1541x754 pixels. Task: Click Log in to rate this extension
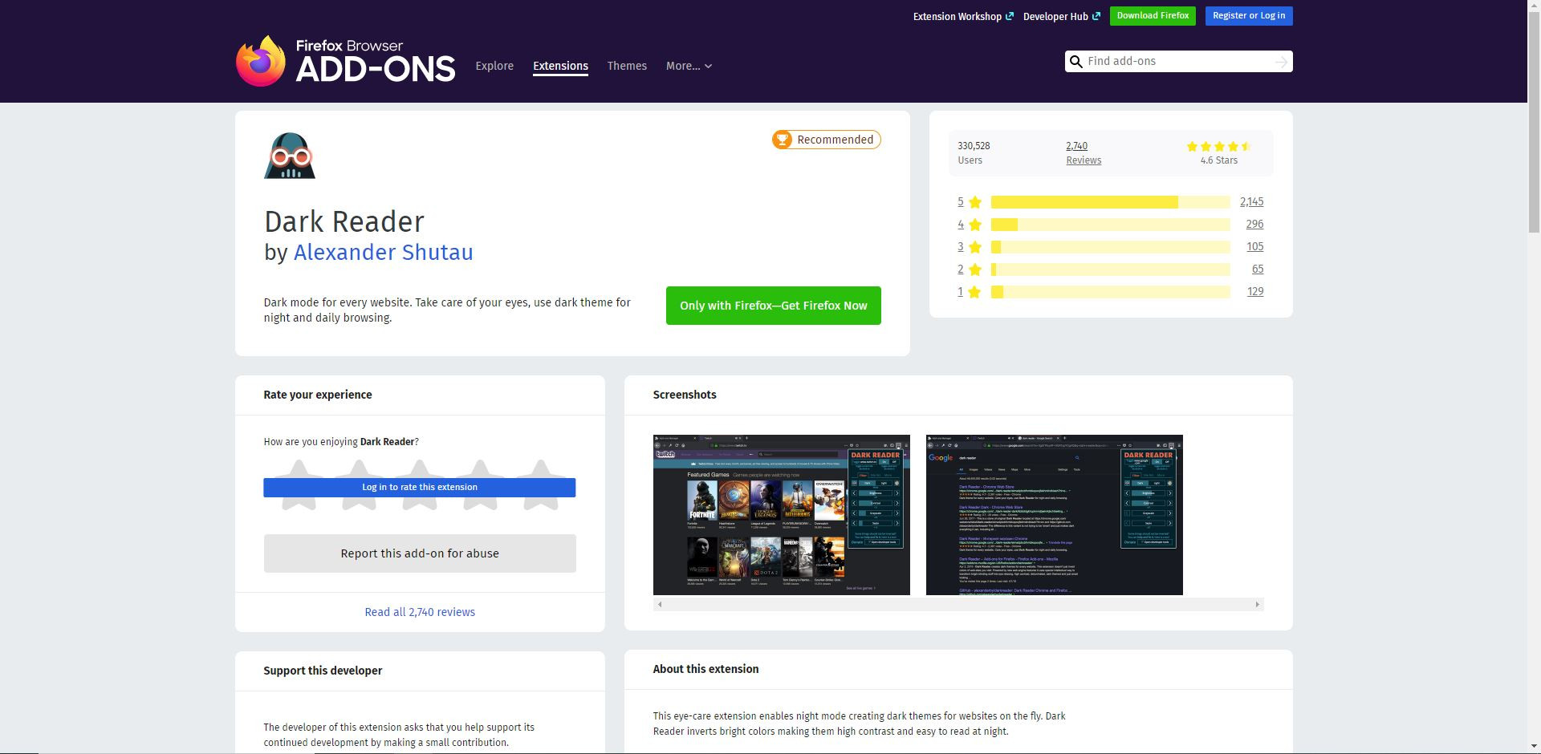tap(420, 488)
